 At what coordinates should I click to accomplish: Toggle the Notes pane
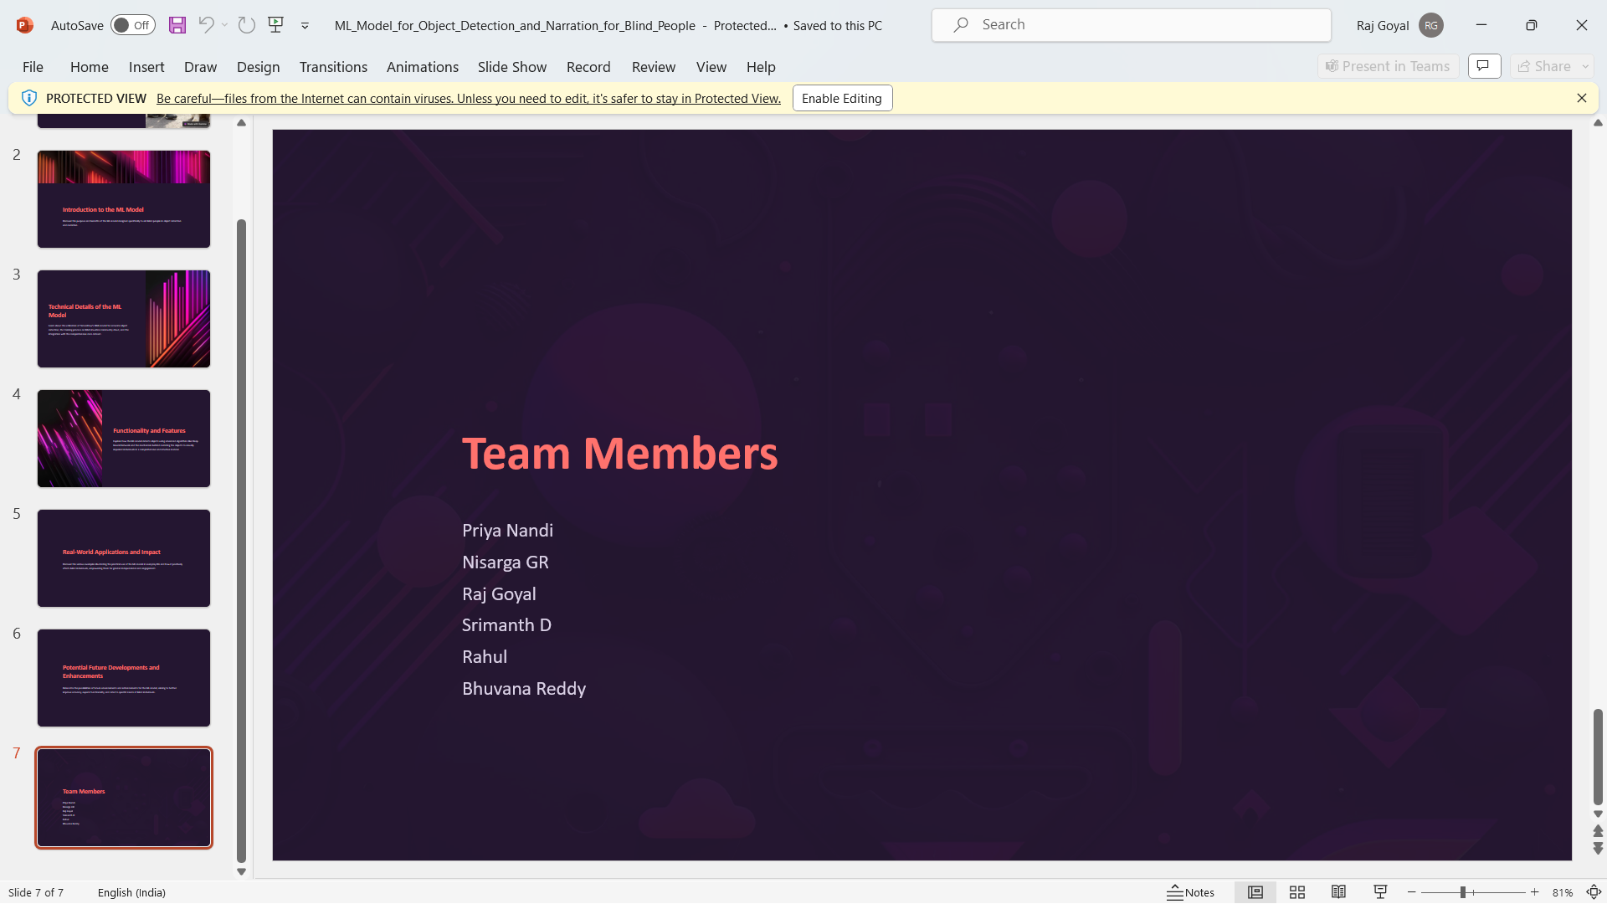(x=1191, y=892)
